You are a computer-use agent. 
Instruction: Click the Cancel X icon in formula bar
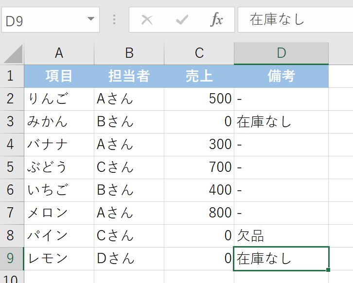pyautogui.click(x=146, y=19)
